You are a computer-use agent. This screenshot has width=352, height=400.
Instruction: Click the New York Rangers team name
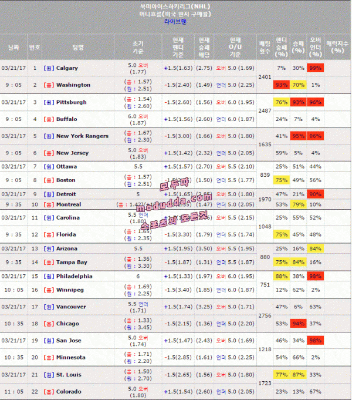[82, 136]
